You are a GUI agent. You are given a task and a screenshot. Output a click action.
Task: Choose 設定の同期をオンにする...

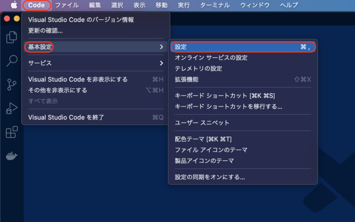[243, 177]
